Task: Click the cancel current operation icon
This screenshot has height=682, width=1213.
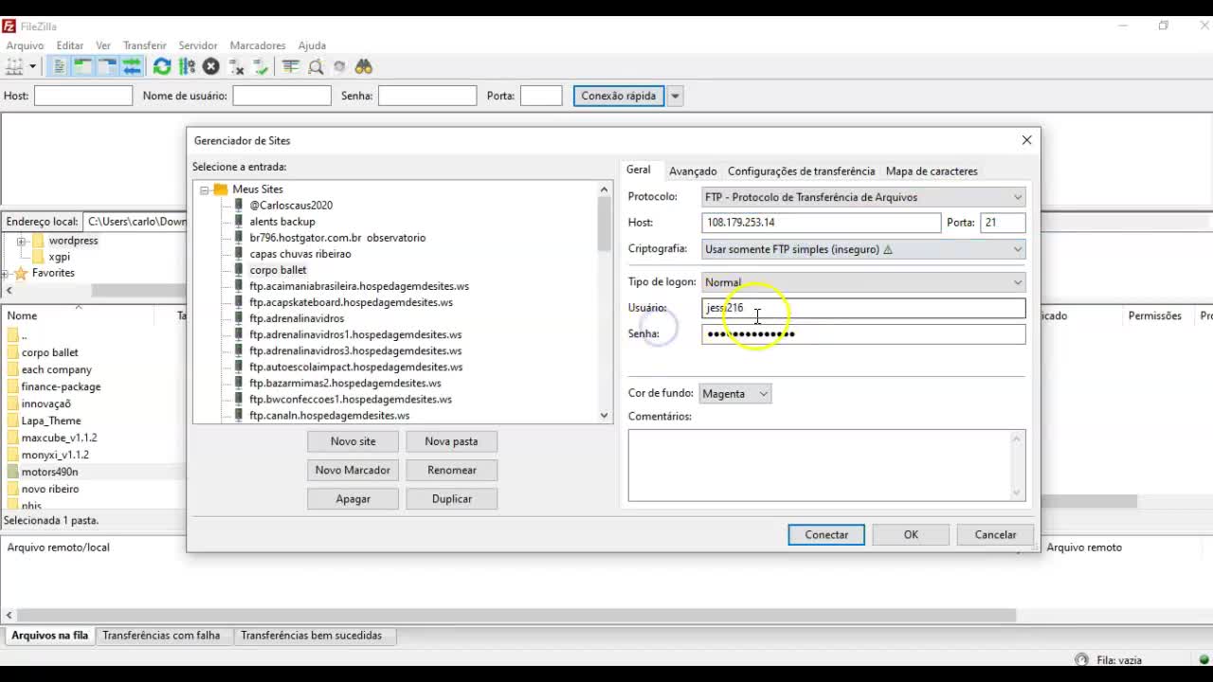Action: [211, 66]
